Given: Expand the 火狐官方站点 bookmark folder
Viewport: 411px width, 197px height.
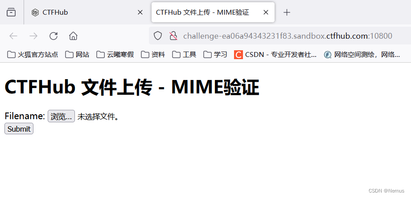Looking at the screenshot, I should tap(33, 54).
